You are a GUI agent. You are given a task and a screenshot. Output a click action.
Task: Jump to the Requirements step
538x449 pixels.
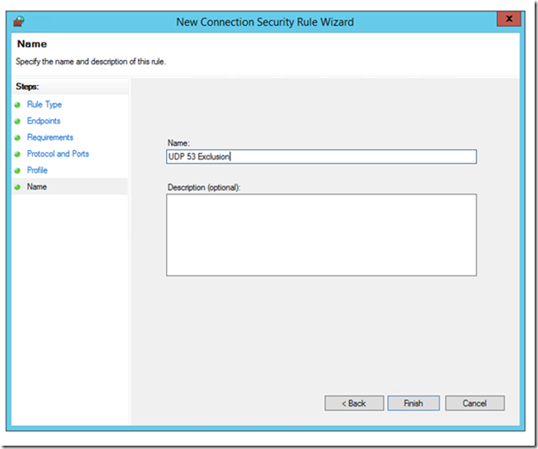tap(50, 138)
